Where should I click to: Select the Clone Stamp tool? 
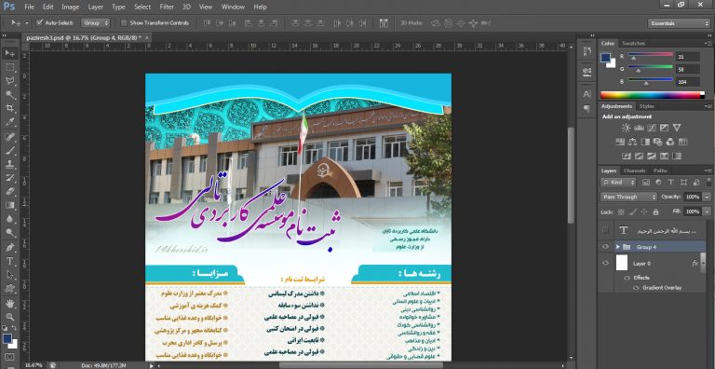(10, 164)
